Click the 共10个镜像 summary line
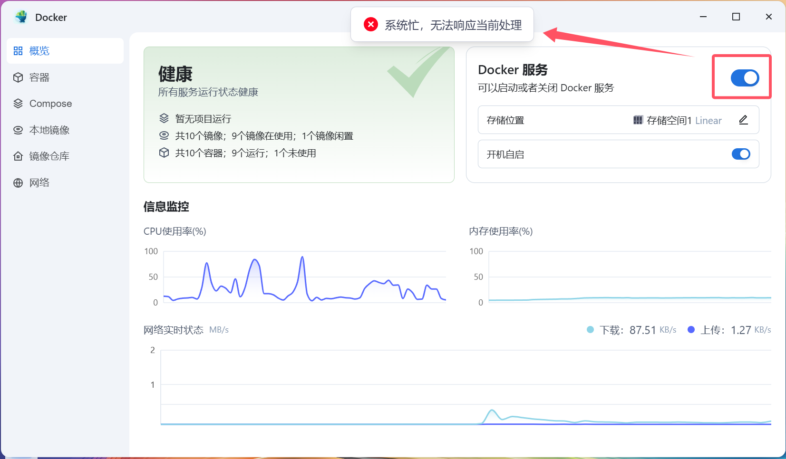Screen dimensions: 786x459 pos(264,136)
